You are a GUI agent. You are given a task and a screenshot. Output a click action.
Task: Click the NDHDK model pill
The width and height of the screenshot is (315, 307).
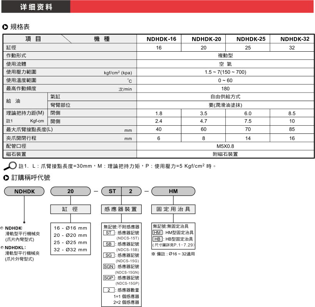point(24,191)
